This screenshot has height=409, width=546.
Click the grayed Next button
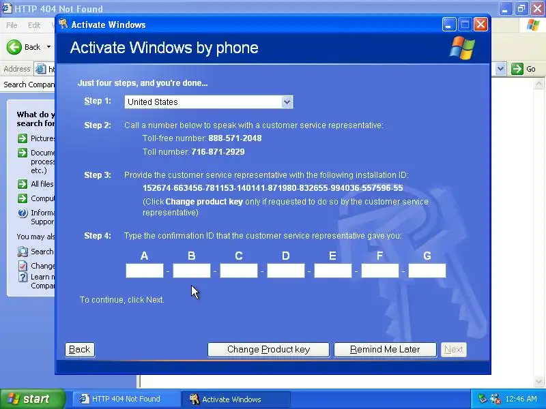point(454,350)
